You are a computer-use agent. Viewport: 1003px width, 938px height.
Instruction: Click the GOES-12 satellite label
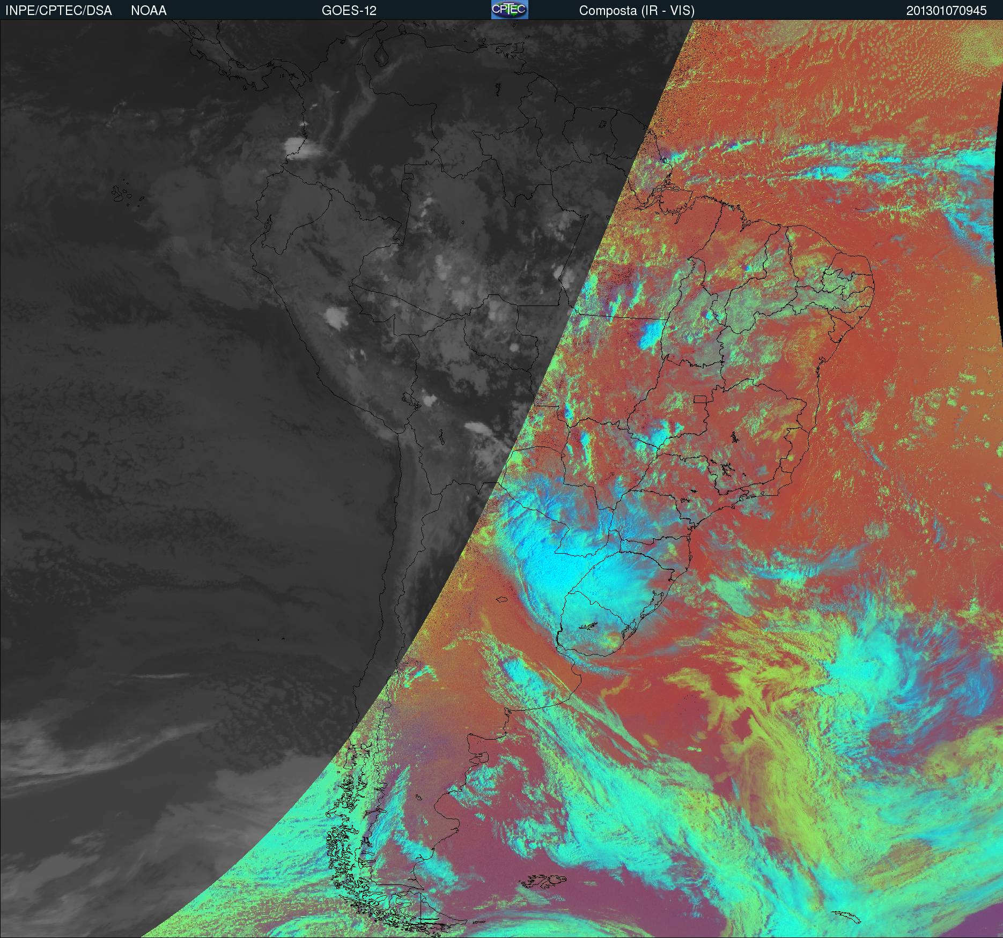tap(349, 11)
